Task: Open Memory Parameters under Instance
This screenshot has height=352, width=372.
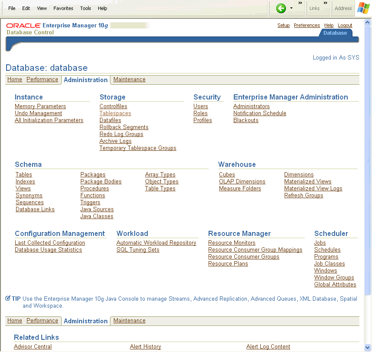Action: [x=40, y=106]
